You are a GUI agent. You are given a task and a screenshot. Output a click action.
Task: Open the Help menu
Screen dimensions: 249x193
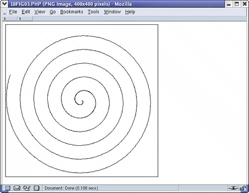(x=130, y=12)
